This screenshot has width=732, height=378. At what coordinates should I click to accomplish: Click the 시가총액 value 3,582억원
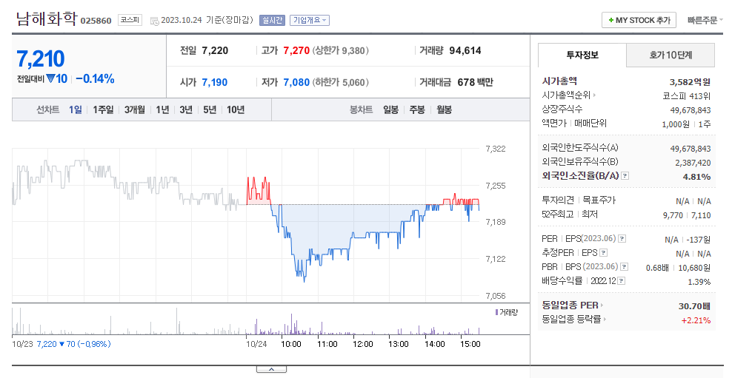690,82
